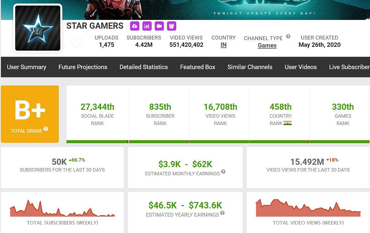Image resolution: width=370 pixels, height=233 pixels.
Task: Click the 330th games rank
Action: click(x=343, y=107)
